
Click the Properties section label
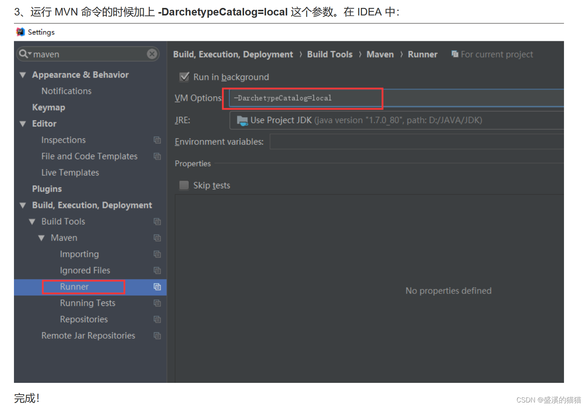point(193,164)
